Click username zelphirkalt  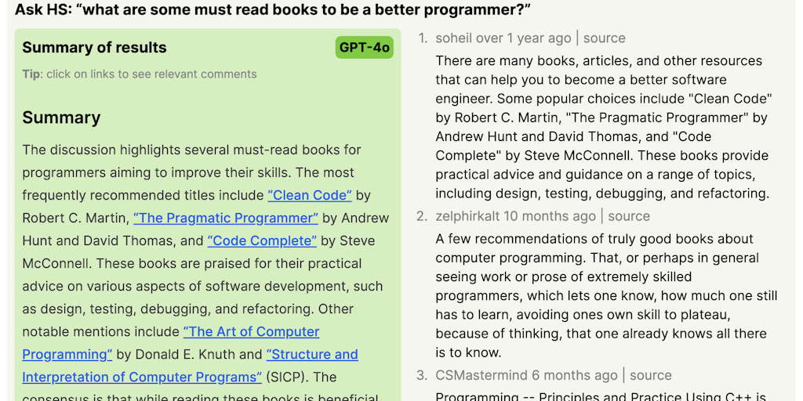tap(467, 216)
